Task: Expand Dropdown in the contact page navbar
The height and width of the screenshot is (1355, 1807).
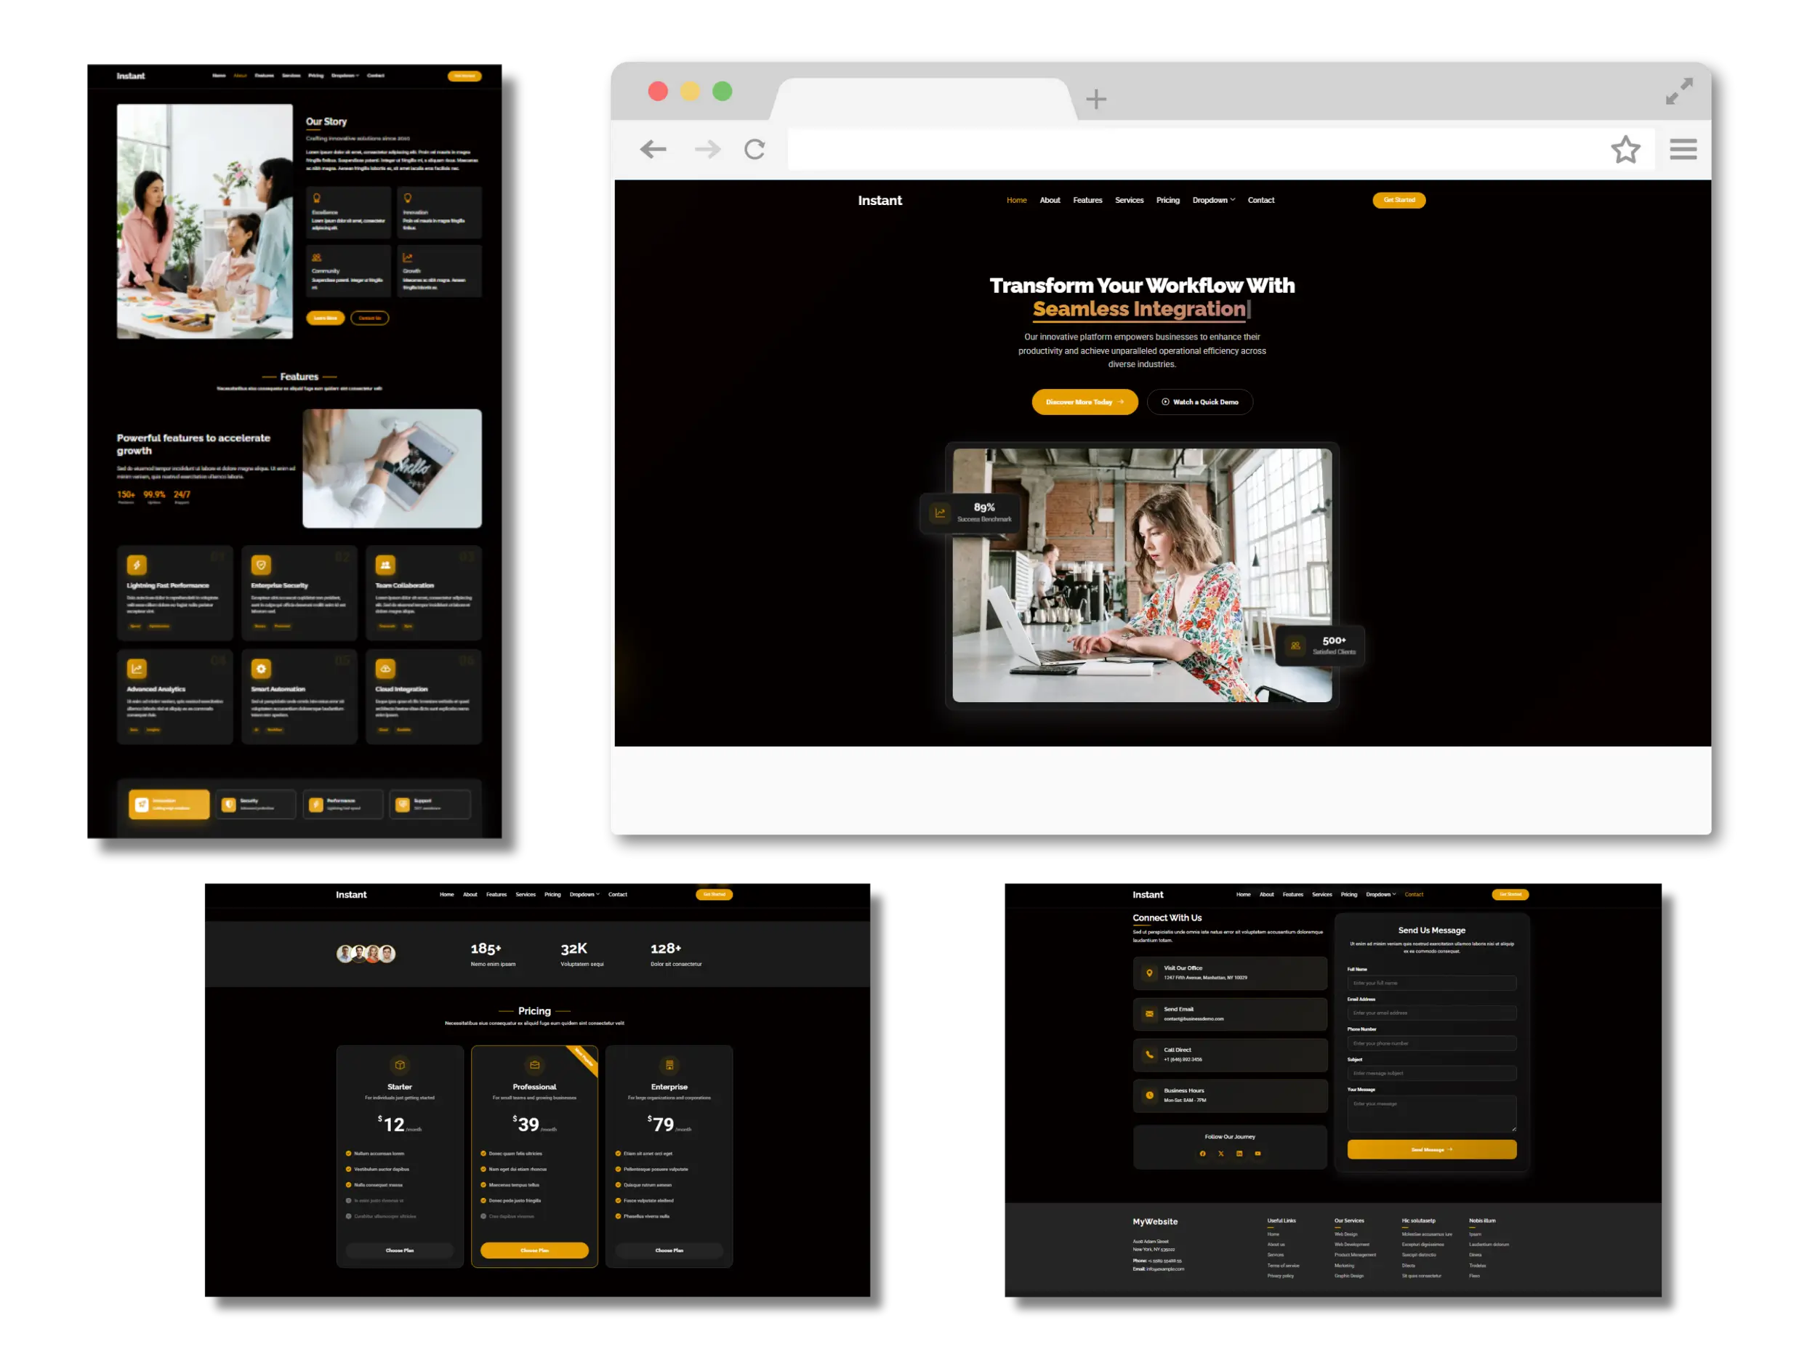Action: 1380,894
